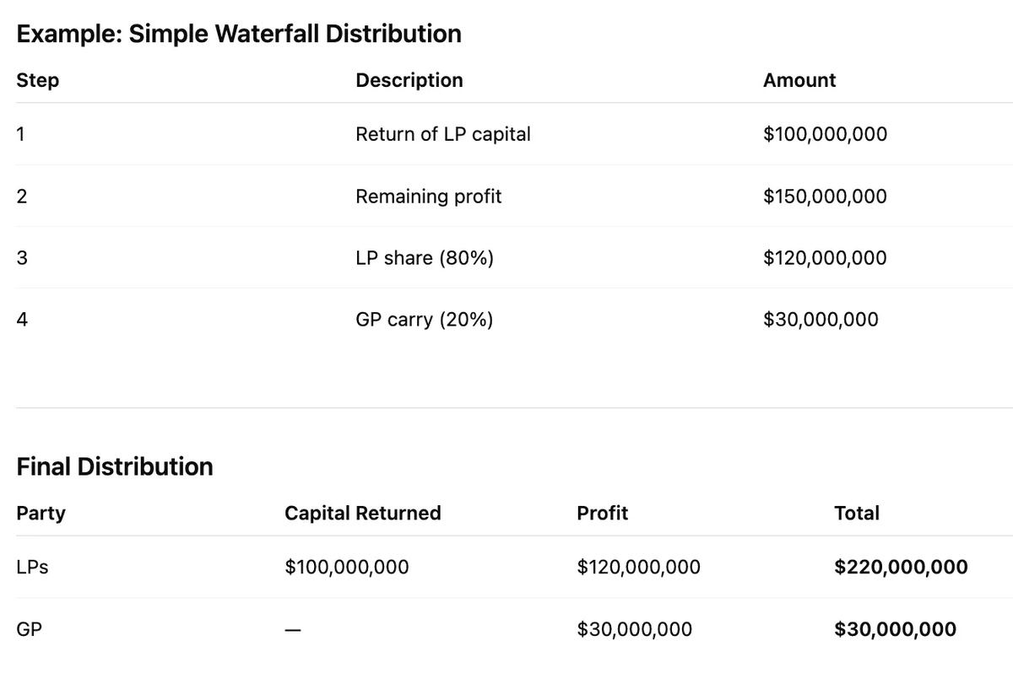Click the Amount column header
The height and width of the screenshot is (689, 1013).
[799, 81]
